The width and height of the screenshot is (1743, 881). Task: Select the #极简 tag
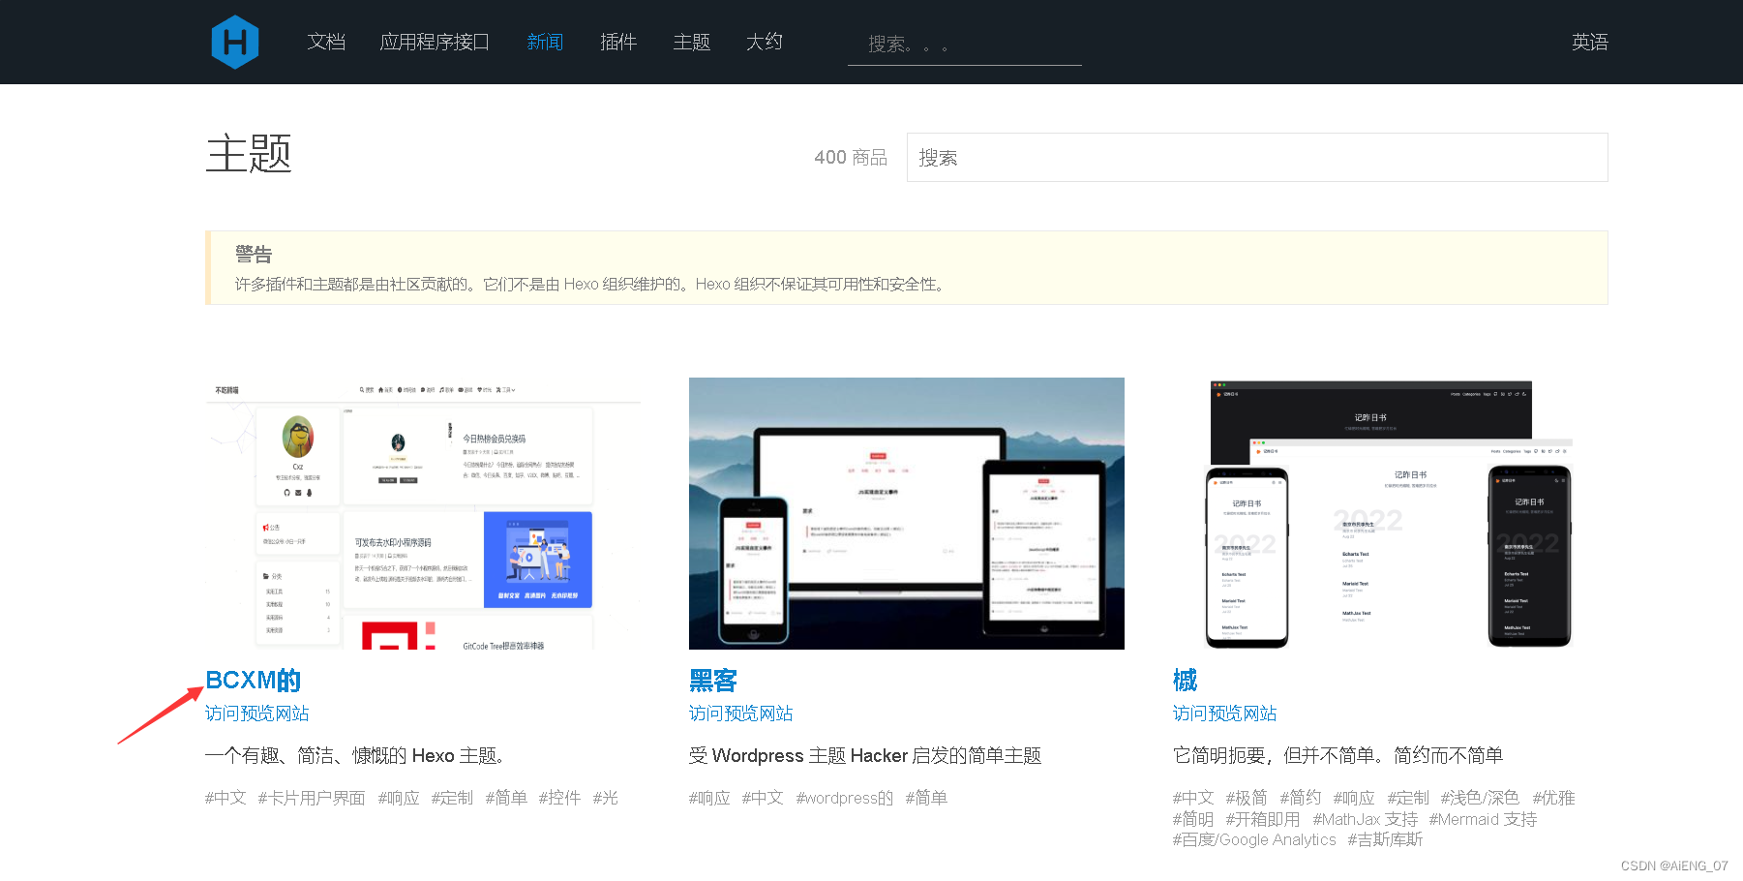point(1247,798)
